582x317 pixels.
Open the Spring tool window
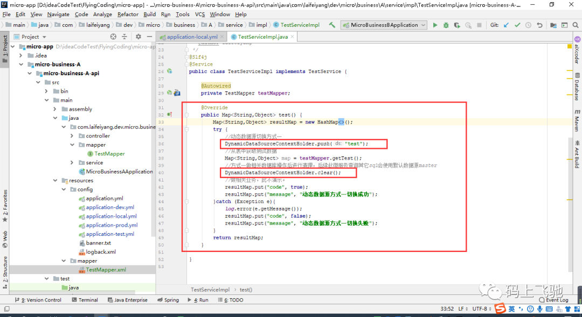click(x=168, y=300)
